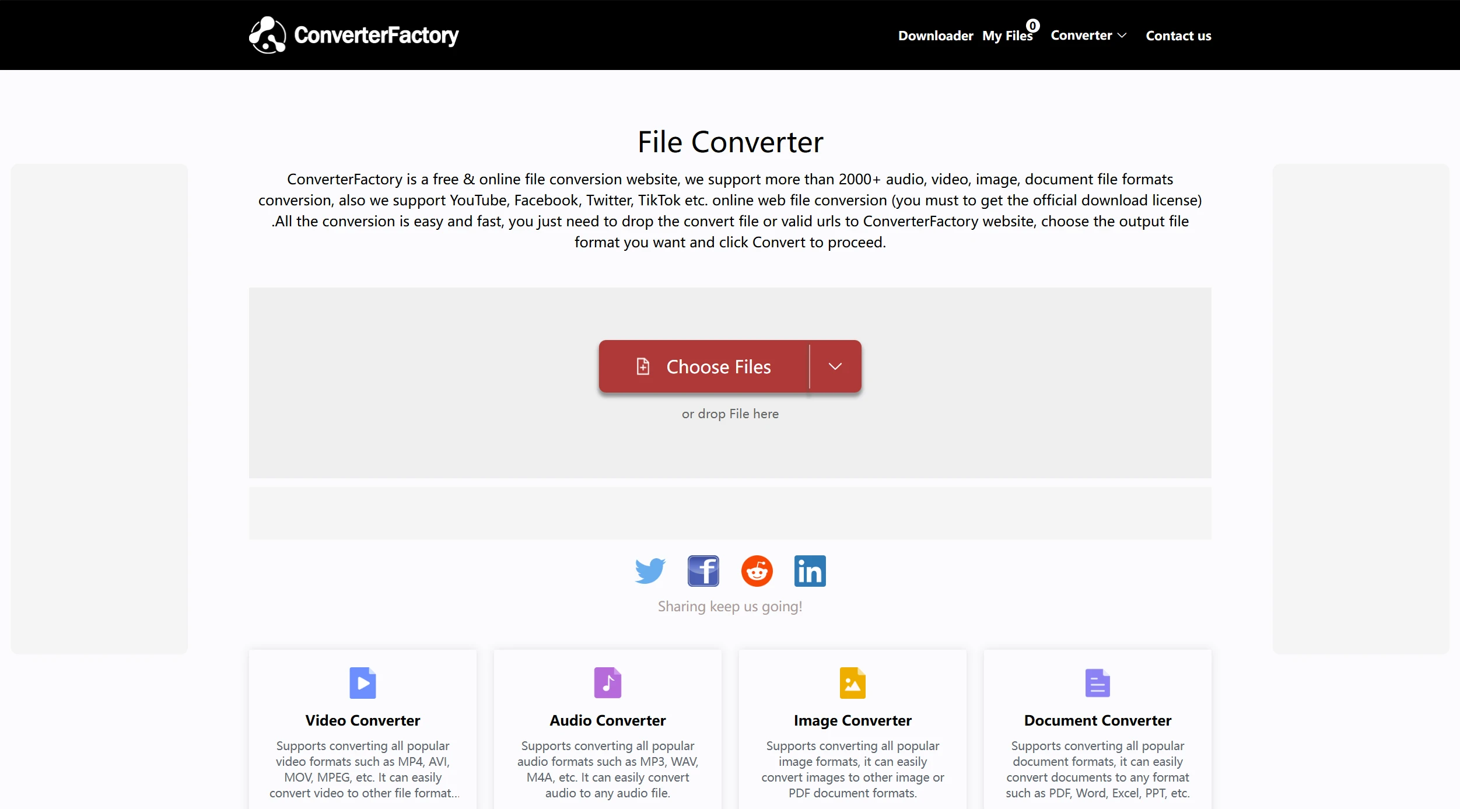Share on Twitter via bird icon

click(x=650, y=570)
